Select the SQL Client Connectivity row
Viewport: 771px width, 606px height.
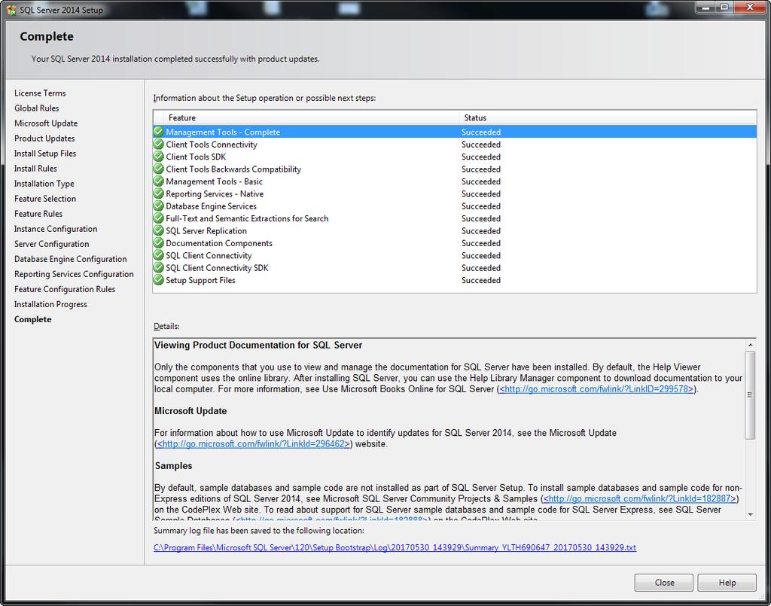pyautogui.click(x=455, y=255)
